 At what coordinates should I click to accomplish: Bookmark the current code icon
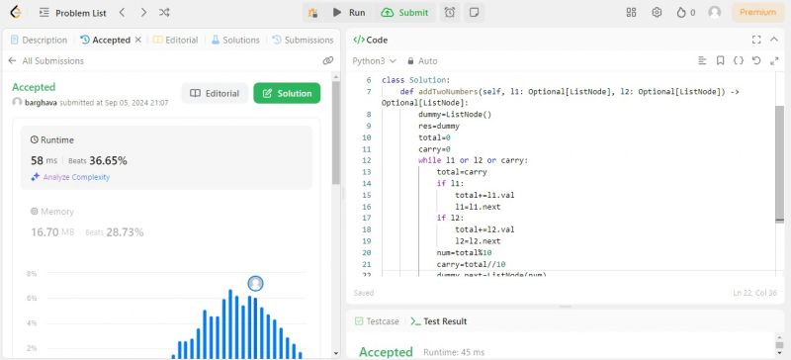click(x=721, y=60)
